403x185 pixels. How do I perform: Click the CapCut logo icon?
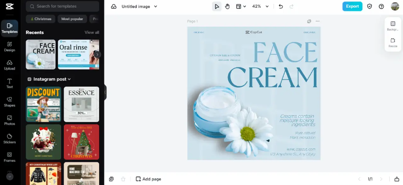9,7
